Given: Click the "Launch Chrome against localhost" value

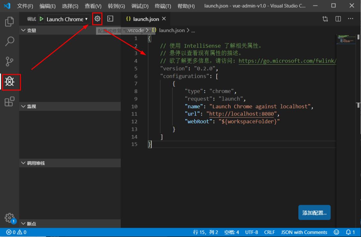Looking at the screenshot, I should [260, 107].
